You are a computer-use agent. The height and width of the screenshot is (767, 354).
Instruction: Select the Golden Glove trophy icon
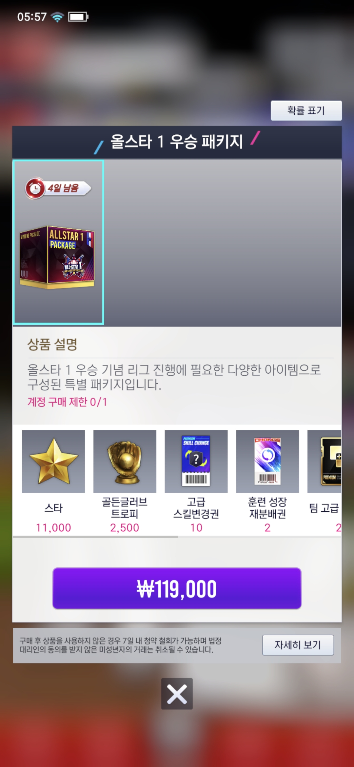pyautogui.click(x=125, y=461)
